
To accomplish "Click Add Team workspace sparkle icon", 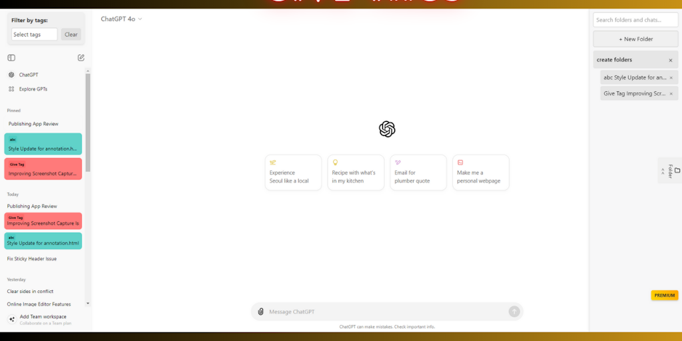I will [12, 320].
